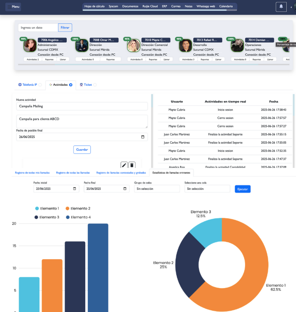Click Angelica's profile photo
This screenshot has height=312, width=296.
point(30,46)
